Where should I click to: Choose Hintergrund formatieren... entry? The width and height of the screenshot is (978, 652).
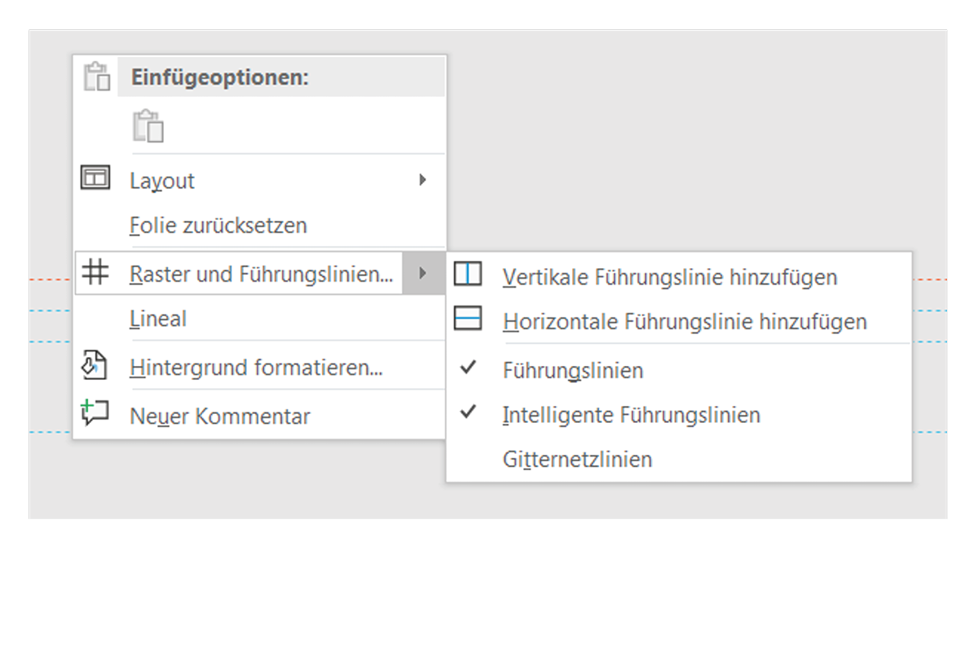point(256,368)
